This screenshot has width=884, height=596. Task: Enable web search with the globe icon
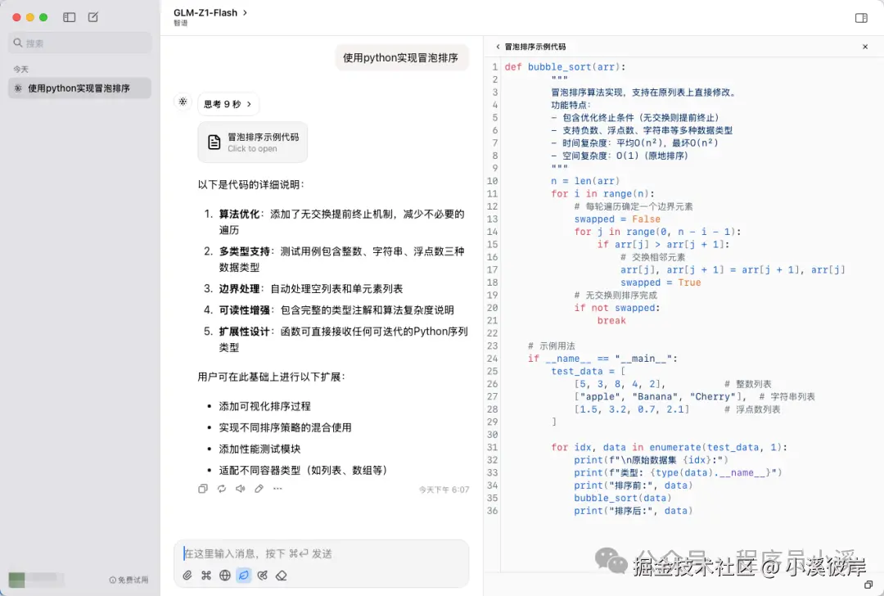click(x=227, y=576)
